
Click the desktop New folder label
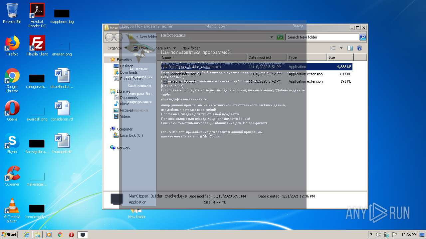click(137, 217)
